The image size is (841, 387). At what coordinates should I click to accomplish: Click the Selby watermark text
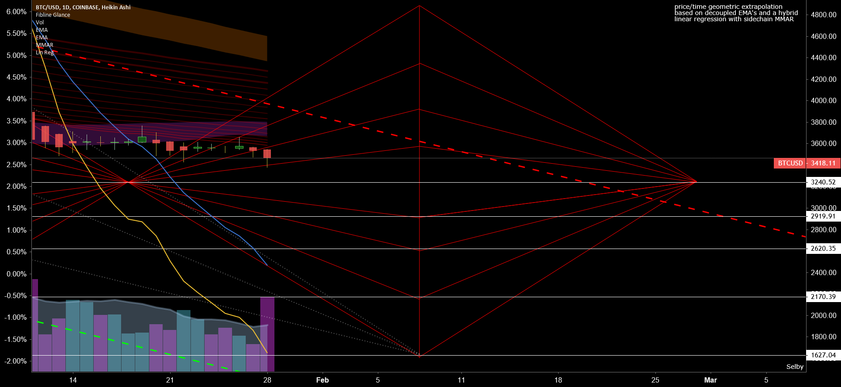[795, 367]
